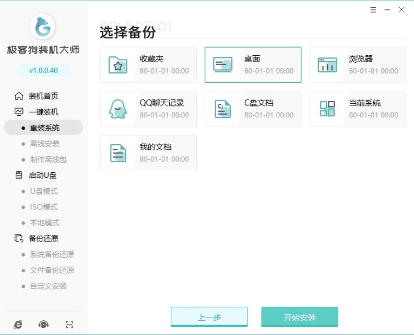Viewport: 414px width, 335px height.
Task: Go to 装机首页 home page
Action: click(x=43, y=96)
